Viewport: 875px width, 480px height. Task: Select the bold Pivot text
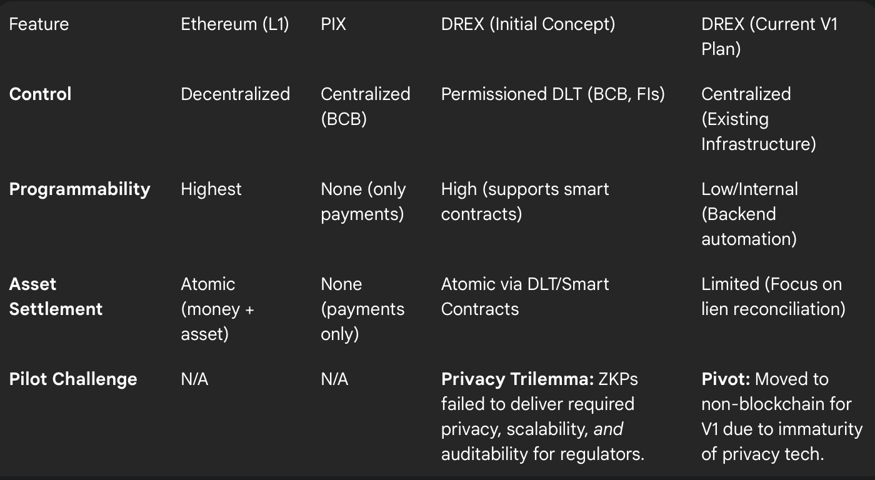[725, 379]
